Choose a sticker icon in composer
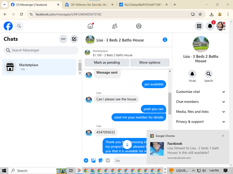 [x=101, y=161]
